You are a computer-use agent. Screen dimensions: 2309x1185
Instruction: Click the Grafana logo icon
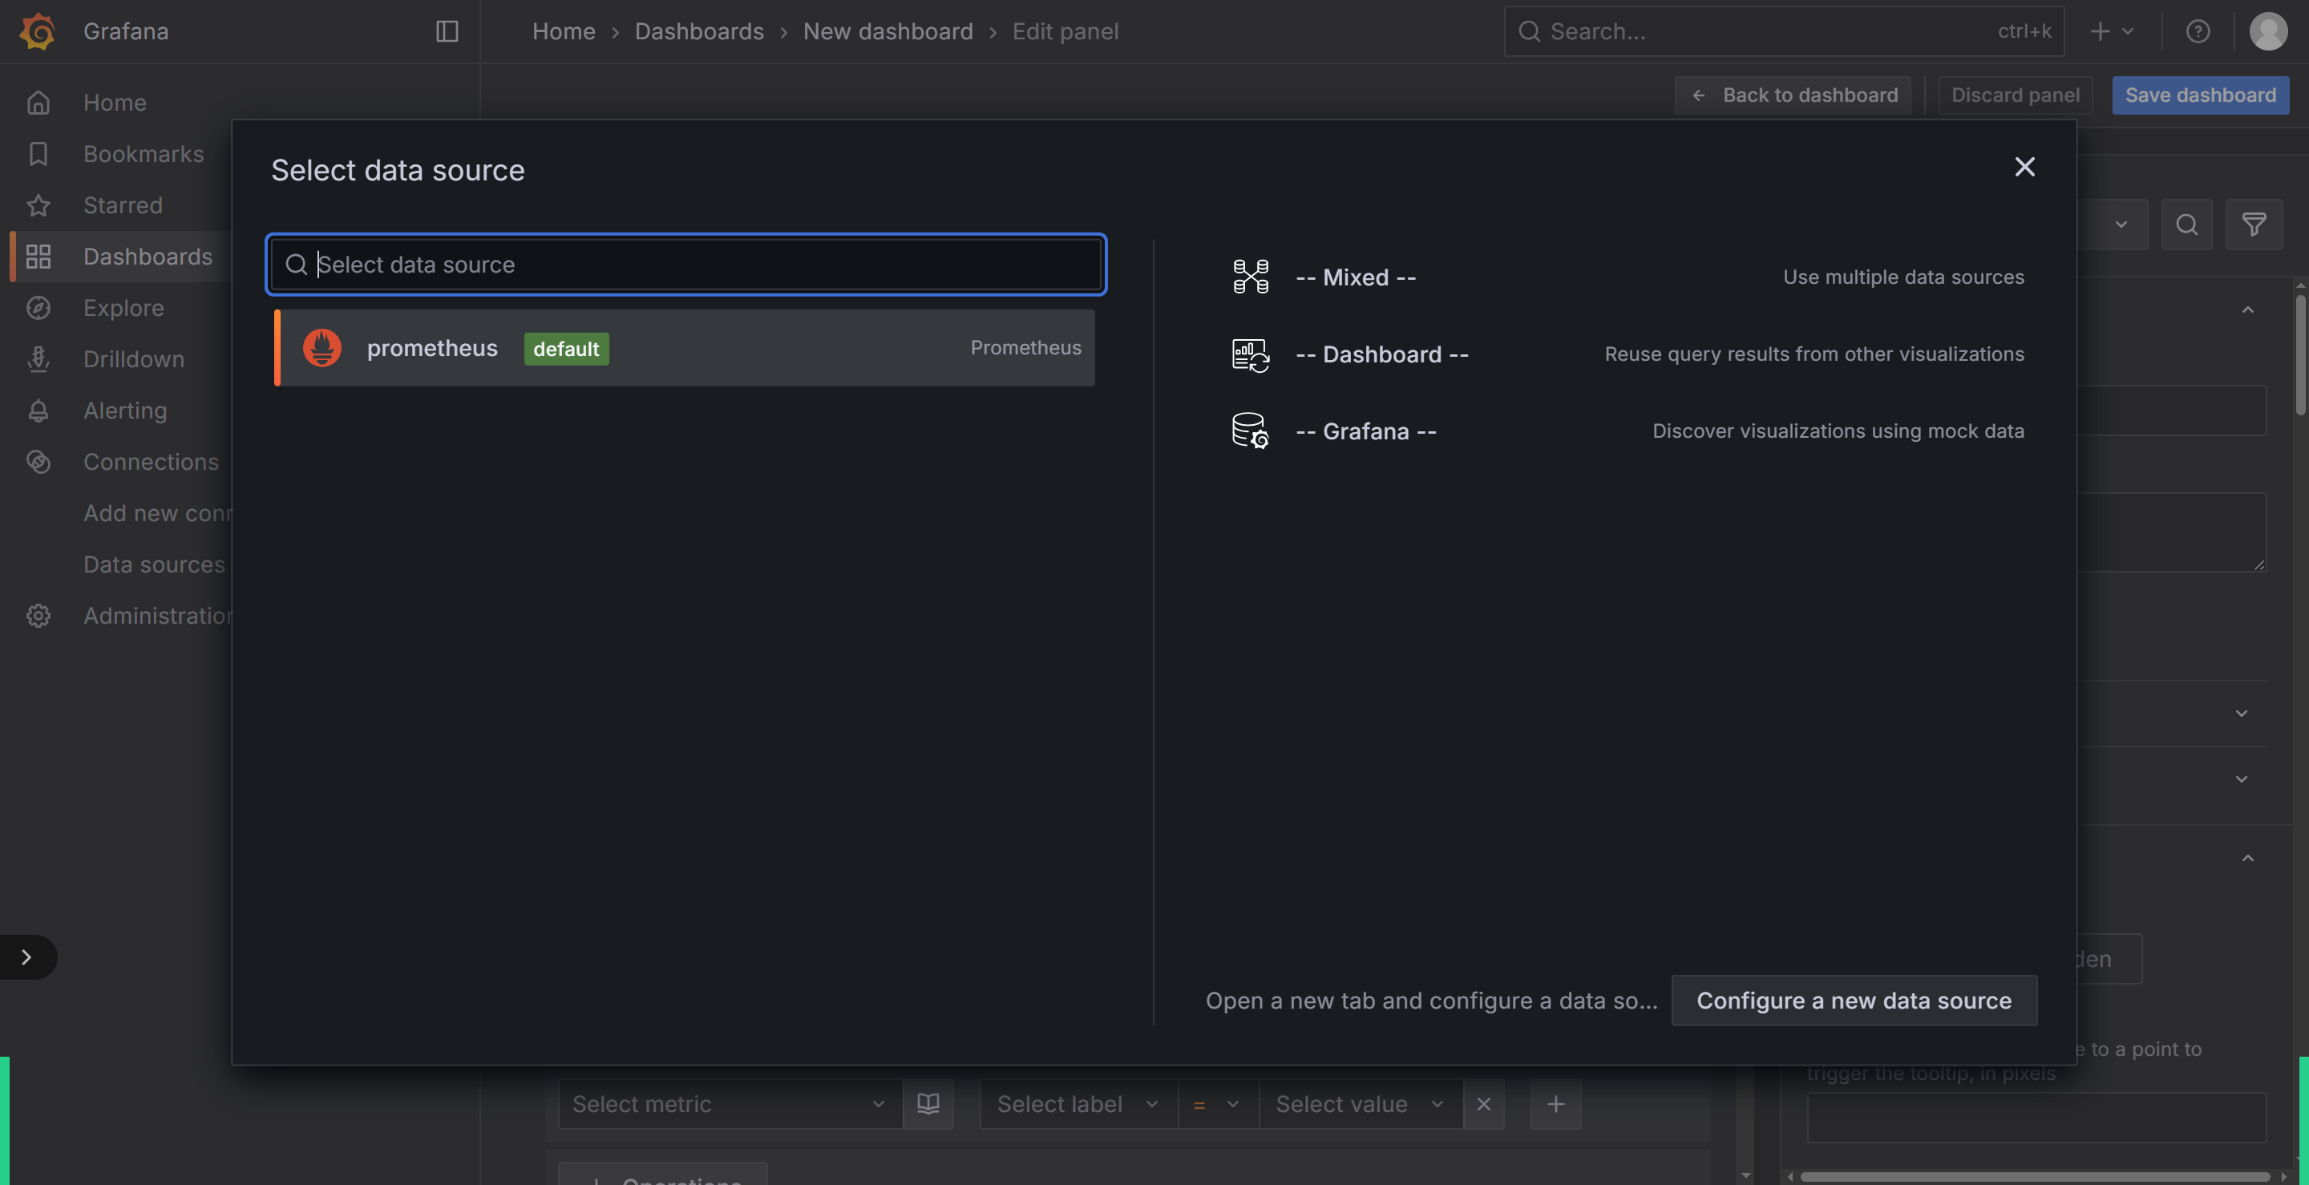[x=37, y=31]
